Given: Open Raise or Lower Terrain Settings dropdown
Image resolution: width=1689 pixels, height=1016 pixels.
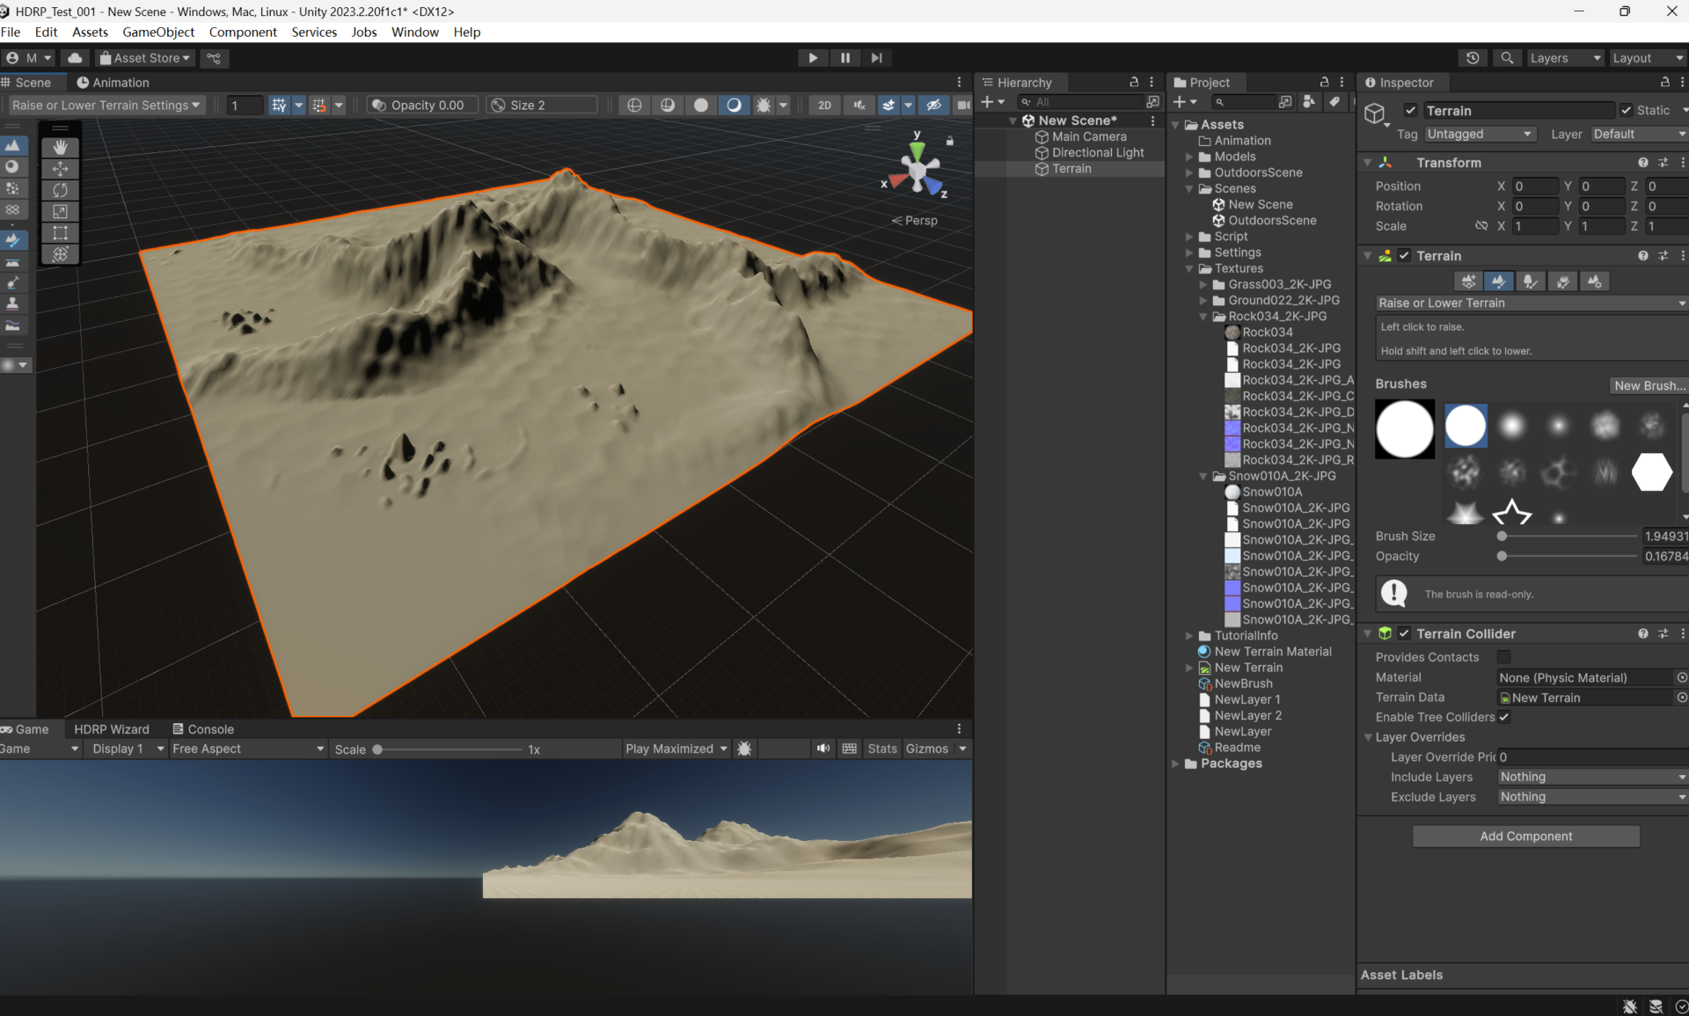Looking at the screenshot, I should pos(106,105).
